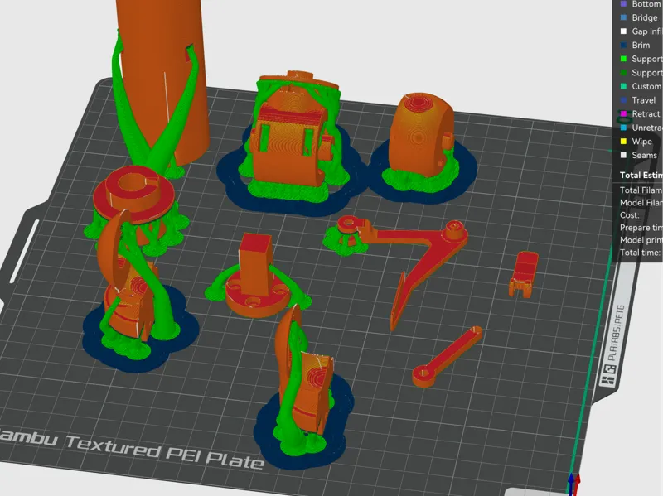
Task: Click the Model Filament row
Action: point(641,203)
